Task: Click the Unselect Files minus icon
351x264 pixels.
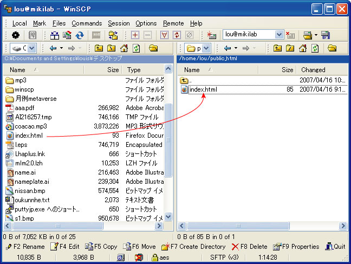Action: click(x=147, y=35)
